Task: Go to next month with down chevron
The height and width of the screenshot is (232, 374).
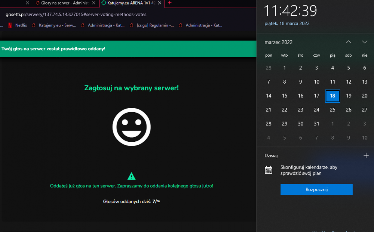Action: [x=364, y=42]
